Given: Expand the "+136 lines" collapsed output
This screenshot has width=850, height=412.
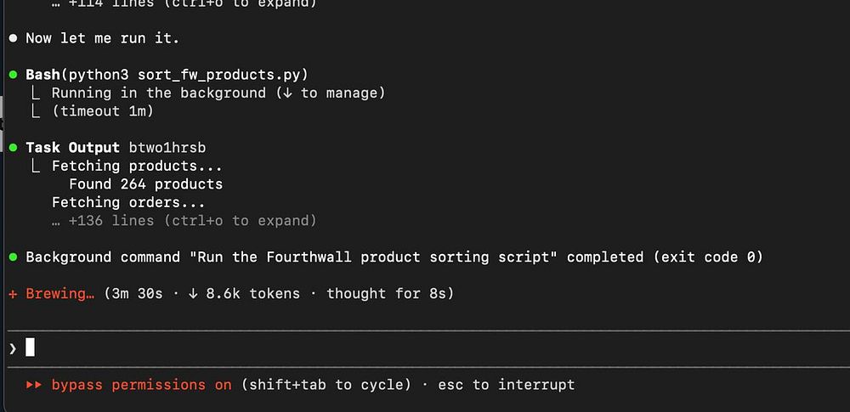Looking at the screenshot, I should [184, 221].
